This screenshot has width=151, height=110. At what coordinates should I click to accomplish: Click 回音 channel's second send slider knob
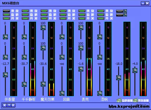click(62, 57)
